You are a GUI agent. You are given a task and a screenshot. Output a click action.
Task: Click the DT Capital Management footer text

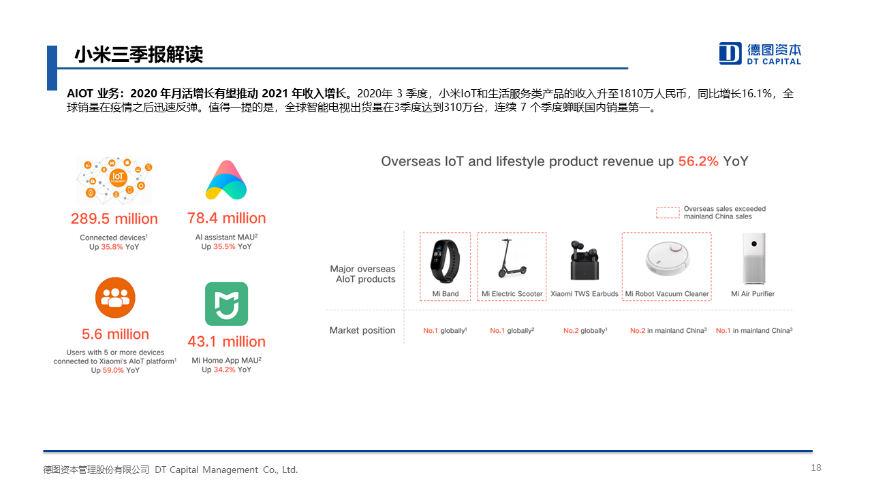170,470
